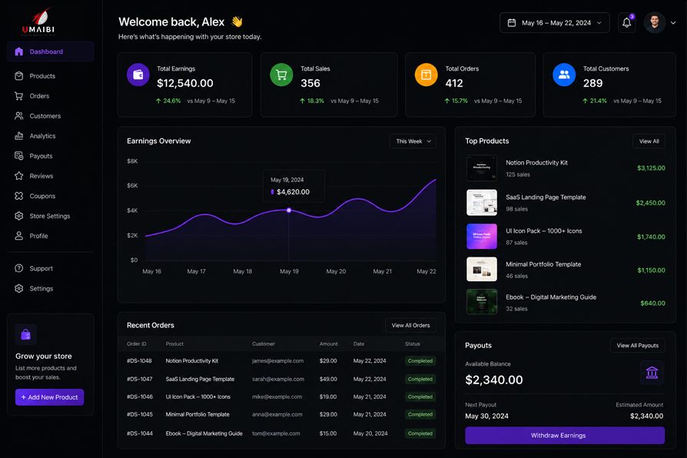Click the bank icon in Payouts card
Viewport: 687px width, 458px height.
pyautogui.click(x=652, y=373)
